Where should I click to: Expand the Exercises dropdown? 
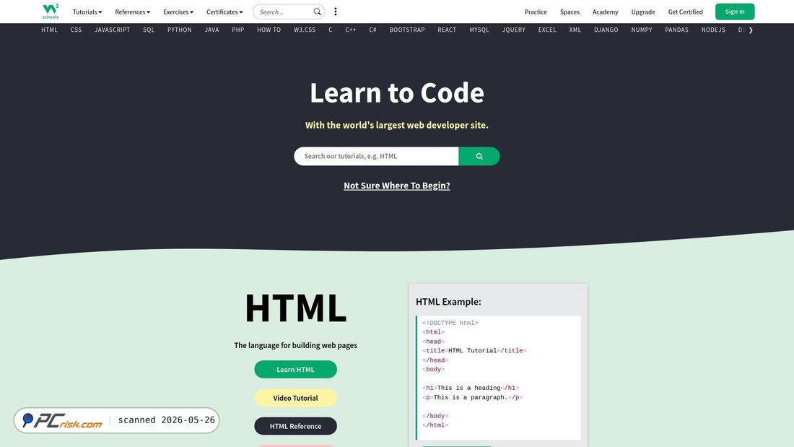click(x=178, y=12)
